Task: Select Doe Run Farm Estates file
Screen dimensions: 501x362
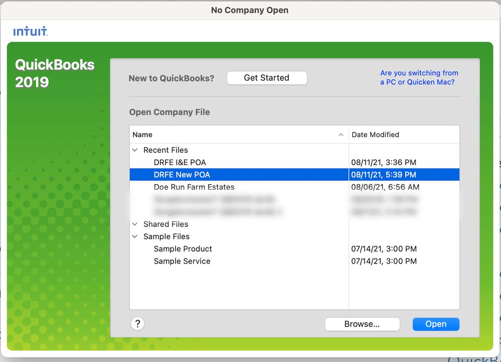Action: point(194,187)
